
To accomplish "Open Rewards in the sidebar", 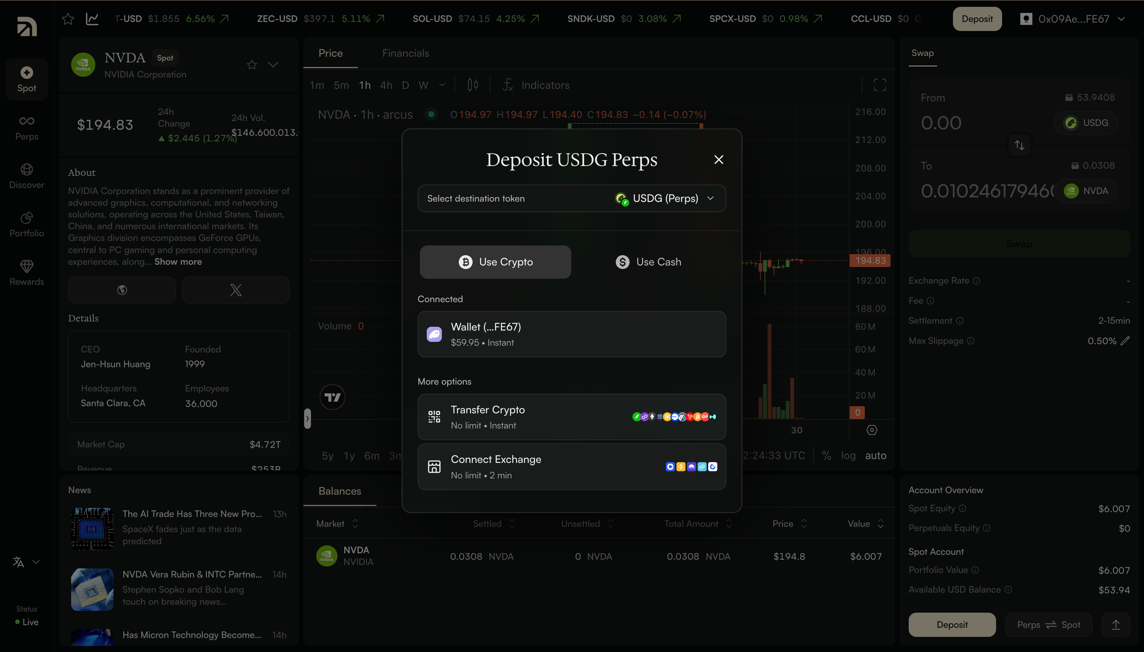I will 27,273.
